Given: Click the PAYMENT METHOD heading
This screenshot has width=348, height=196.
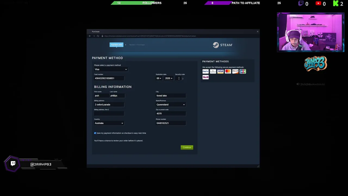Looking at the screenshot, I should pos(107,58).
